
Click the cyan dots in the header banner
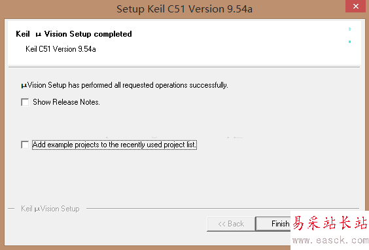(x=350, y=35)
